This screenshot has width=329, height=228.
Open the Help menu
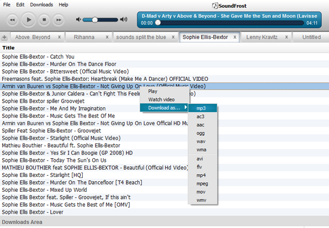click(x=64, y=4)
